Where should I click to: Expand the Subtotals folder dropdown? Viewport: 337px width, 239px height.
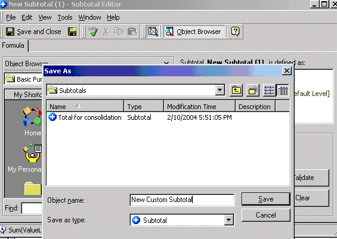[220, 90]
